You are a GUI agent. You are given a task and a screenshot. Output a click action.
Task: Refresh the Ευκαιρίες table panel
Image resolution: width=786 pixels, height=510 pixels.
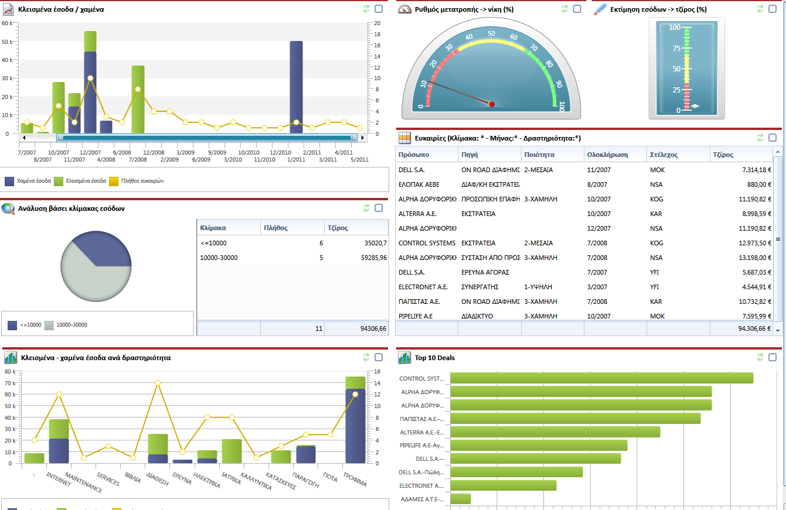click(x=760, y=138)
